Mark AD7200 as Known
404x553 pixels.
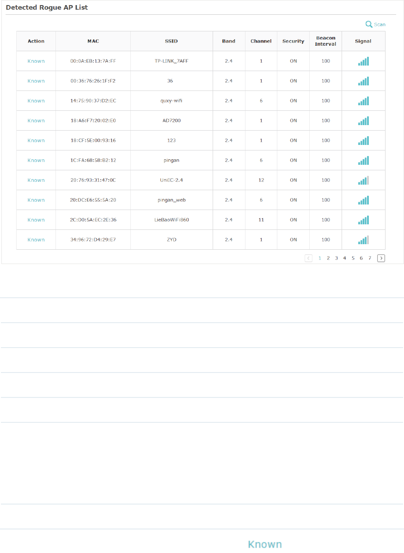(x=36, y=120)
